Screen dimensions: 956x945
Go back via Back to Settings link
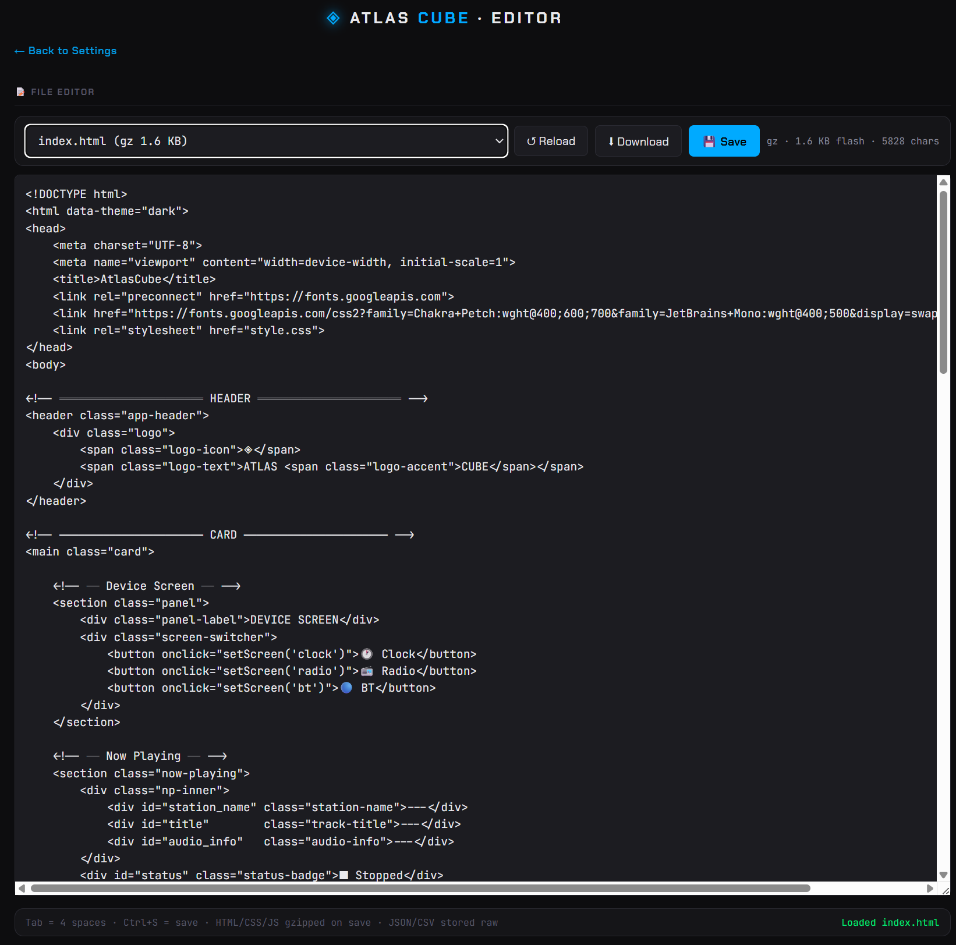tap(65, 51)
